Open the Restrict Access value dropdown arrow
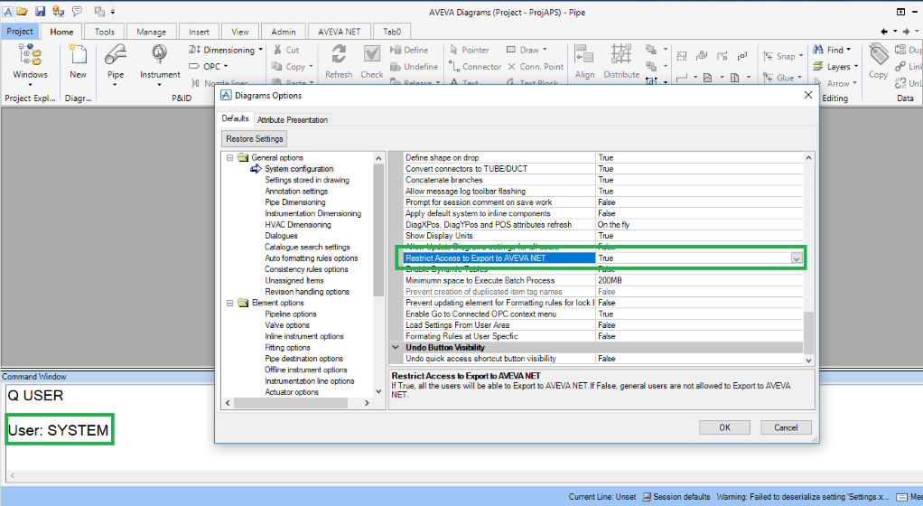 click(796, 258)
